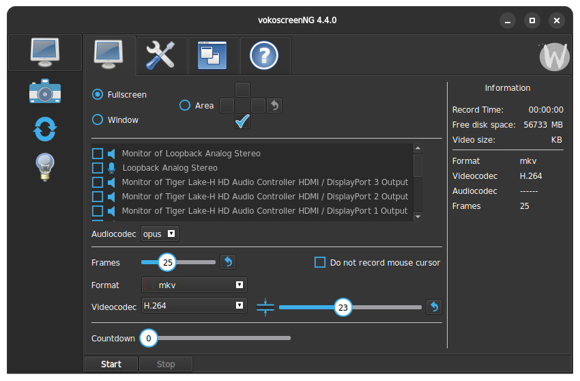Screen dimensions: 580x381
Task: Click the screen recording monitor icon in sidebar
Action: point(45,52)
